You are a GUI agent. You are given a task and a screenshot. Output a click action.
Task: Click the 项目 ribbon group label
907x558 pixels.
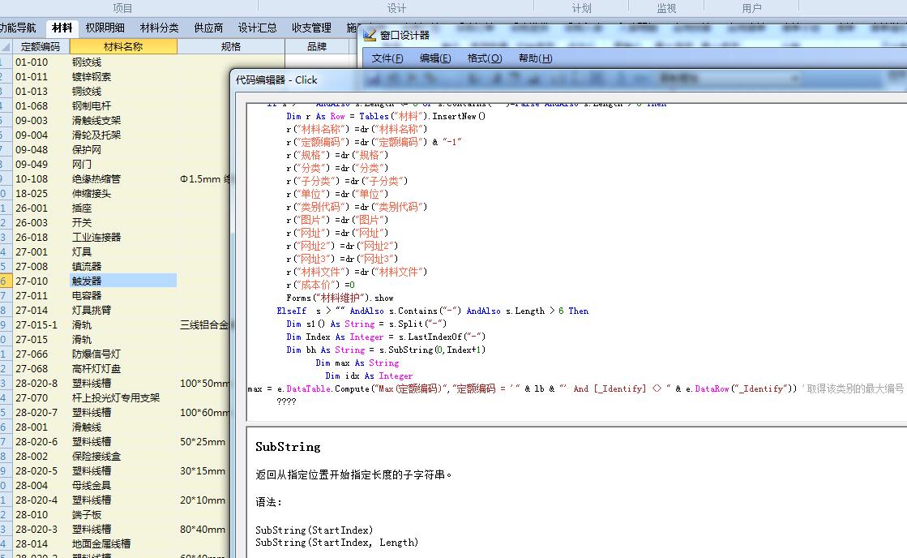click(122, 8)
